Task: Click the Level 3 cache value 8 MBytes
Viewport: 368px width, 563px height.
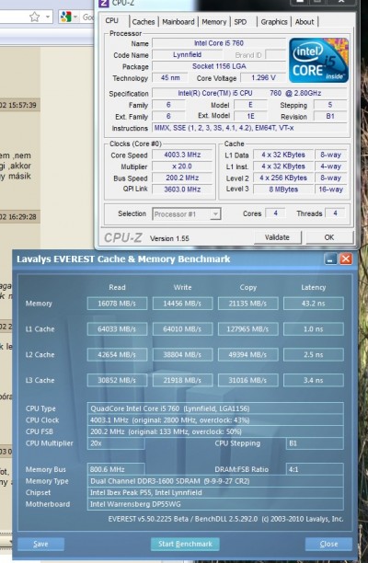Action: point(283,190)
